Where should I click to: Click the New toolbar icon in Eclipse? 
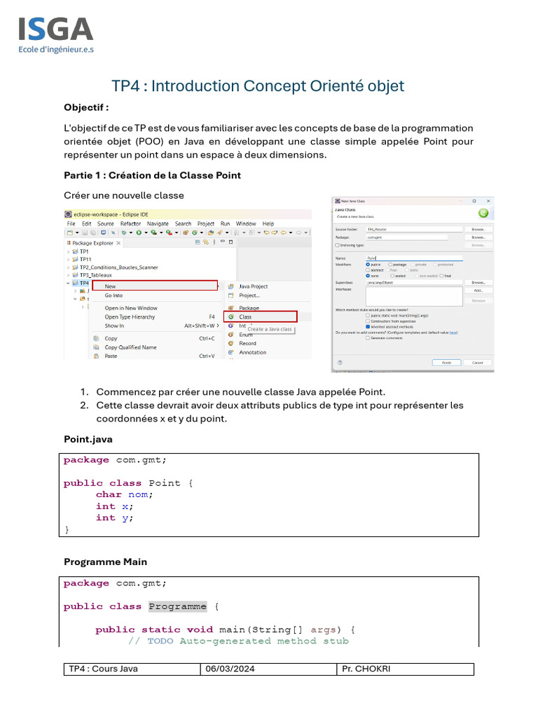tap(70, 232)
